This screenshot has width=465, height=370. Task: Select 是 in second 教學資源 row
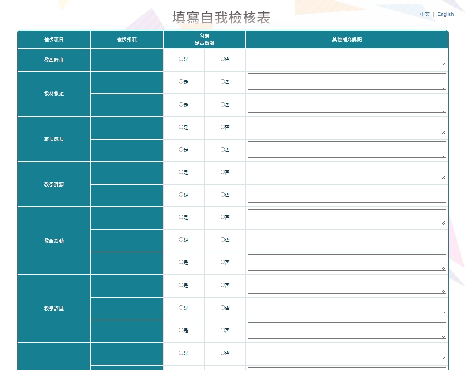click(x=181, y=195)
